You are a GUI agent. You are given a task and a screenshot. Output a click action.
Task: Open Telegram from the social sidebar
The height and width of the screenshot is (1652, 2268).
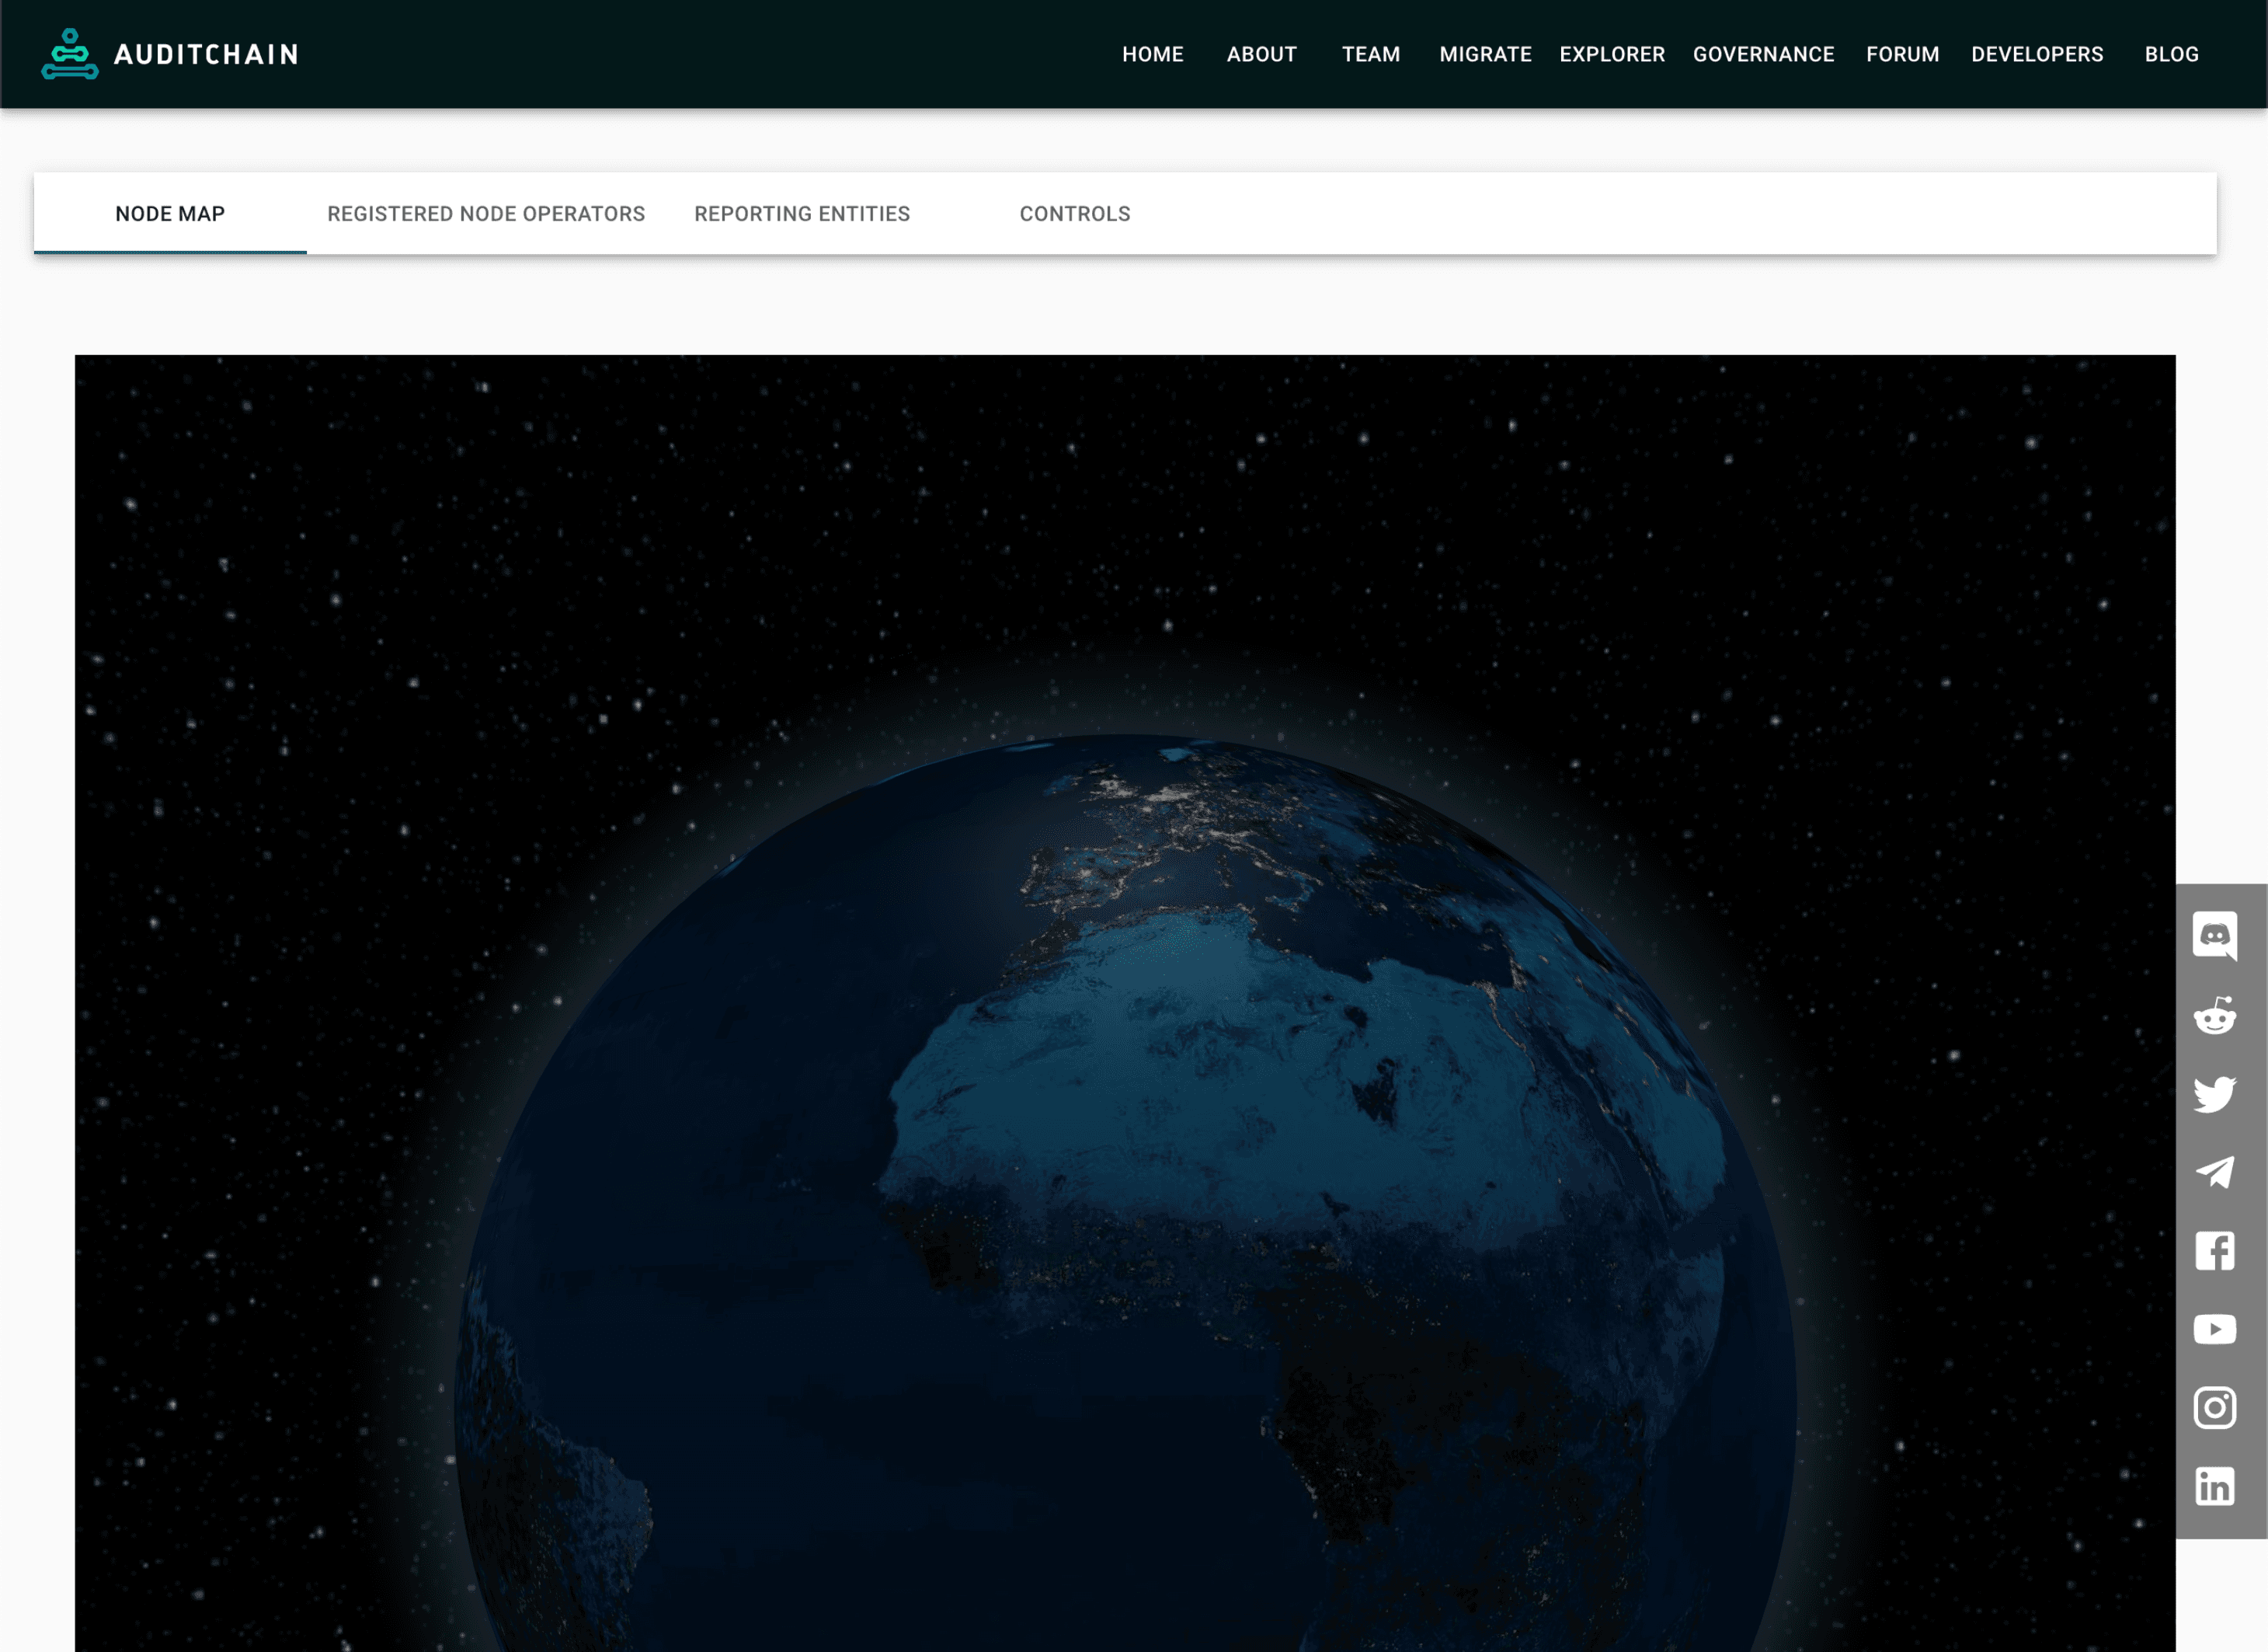[x=2216, y=1173]
